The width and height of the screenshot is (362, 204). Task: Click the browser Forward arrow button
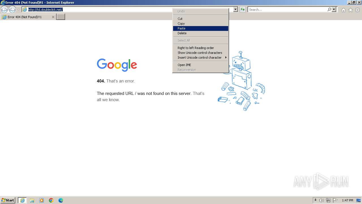coord(12,9)
